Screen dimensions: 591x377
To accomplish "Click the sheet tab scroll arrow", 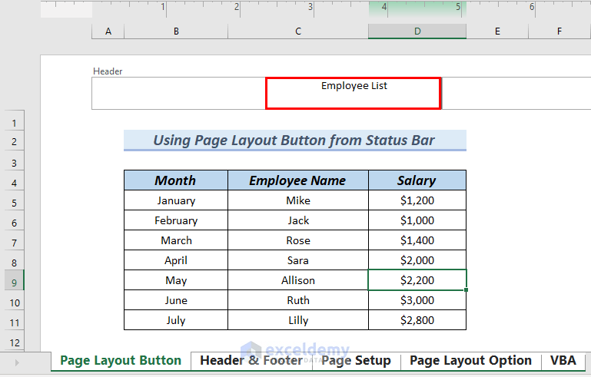I will click(17, 362).
